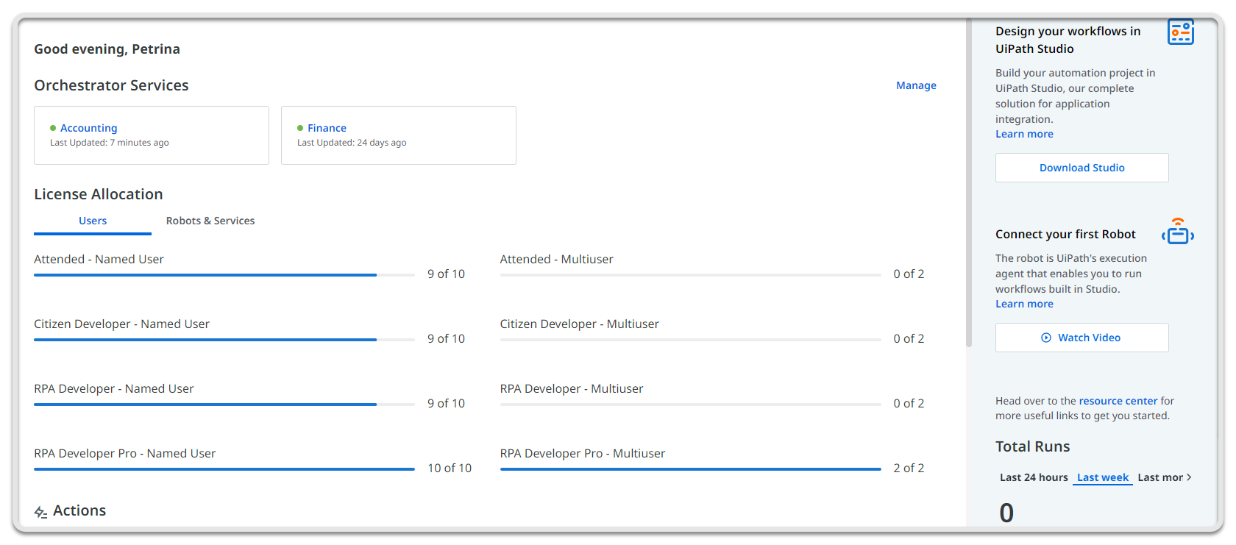1236x545 pixels.
Task: Click 'Orchestrator Services' heading
Action: click(x=111, y=85)
